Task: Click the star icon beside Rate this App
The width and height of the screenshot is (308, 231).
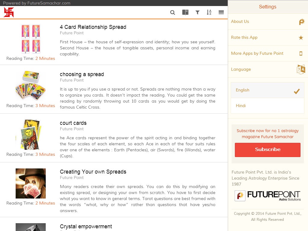Action: [301, 38]
